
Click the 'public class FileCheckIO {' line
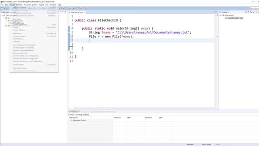pos(98,20)
